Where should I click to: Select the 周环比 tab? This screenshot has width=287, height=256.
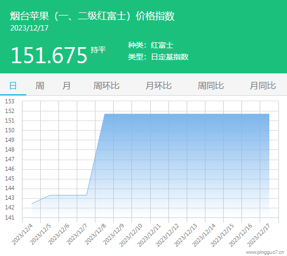pyautogui.click(x=106, y=86)
